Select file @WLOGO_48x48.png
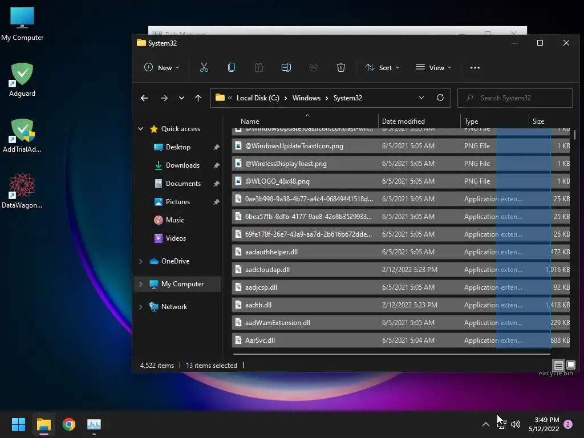Viewport: 584px width, 438px height. pos(400,181)
